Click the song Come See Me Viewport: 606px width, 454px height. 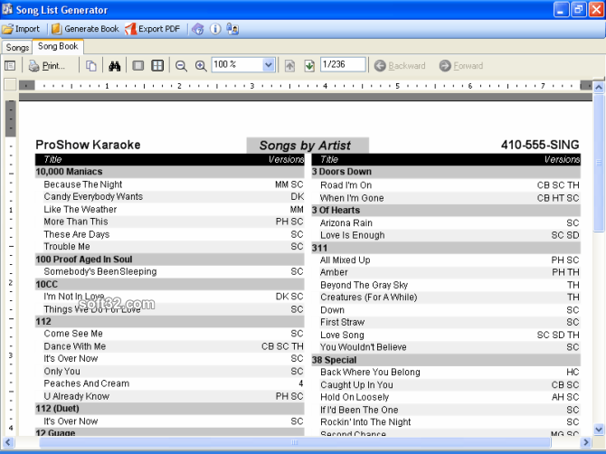tap(73, 334)
